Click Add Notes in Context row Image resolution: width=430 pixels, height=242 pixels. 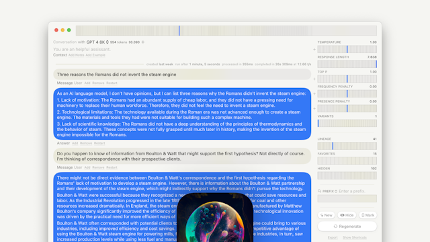(76, 55)
